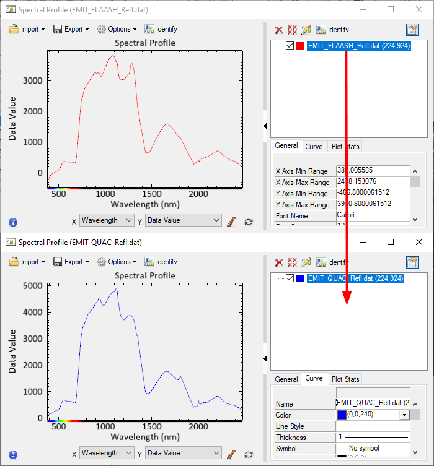The width and height of the screenshot is (434, 466).
Task: Open the Import menu in FLAASH window
Action: tap(28, 29)
